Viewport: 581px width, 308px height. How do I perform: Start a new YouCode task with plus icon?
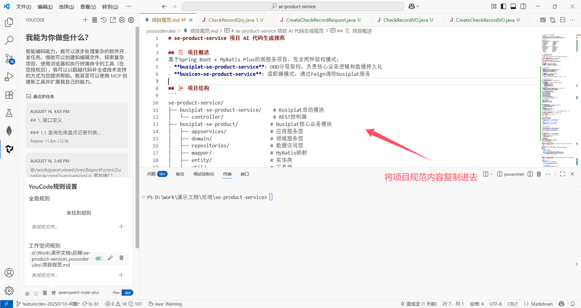click(85, 20)
